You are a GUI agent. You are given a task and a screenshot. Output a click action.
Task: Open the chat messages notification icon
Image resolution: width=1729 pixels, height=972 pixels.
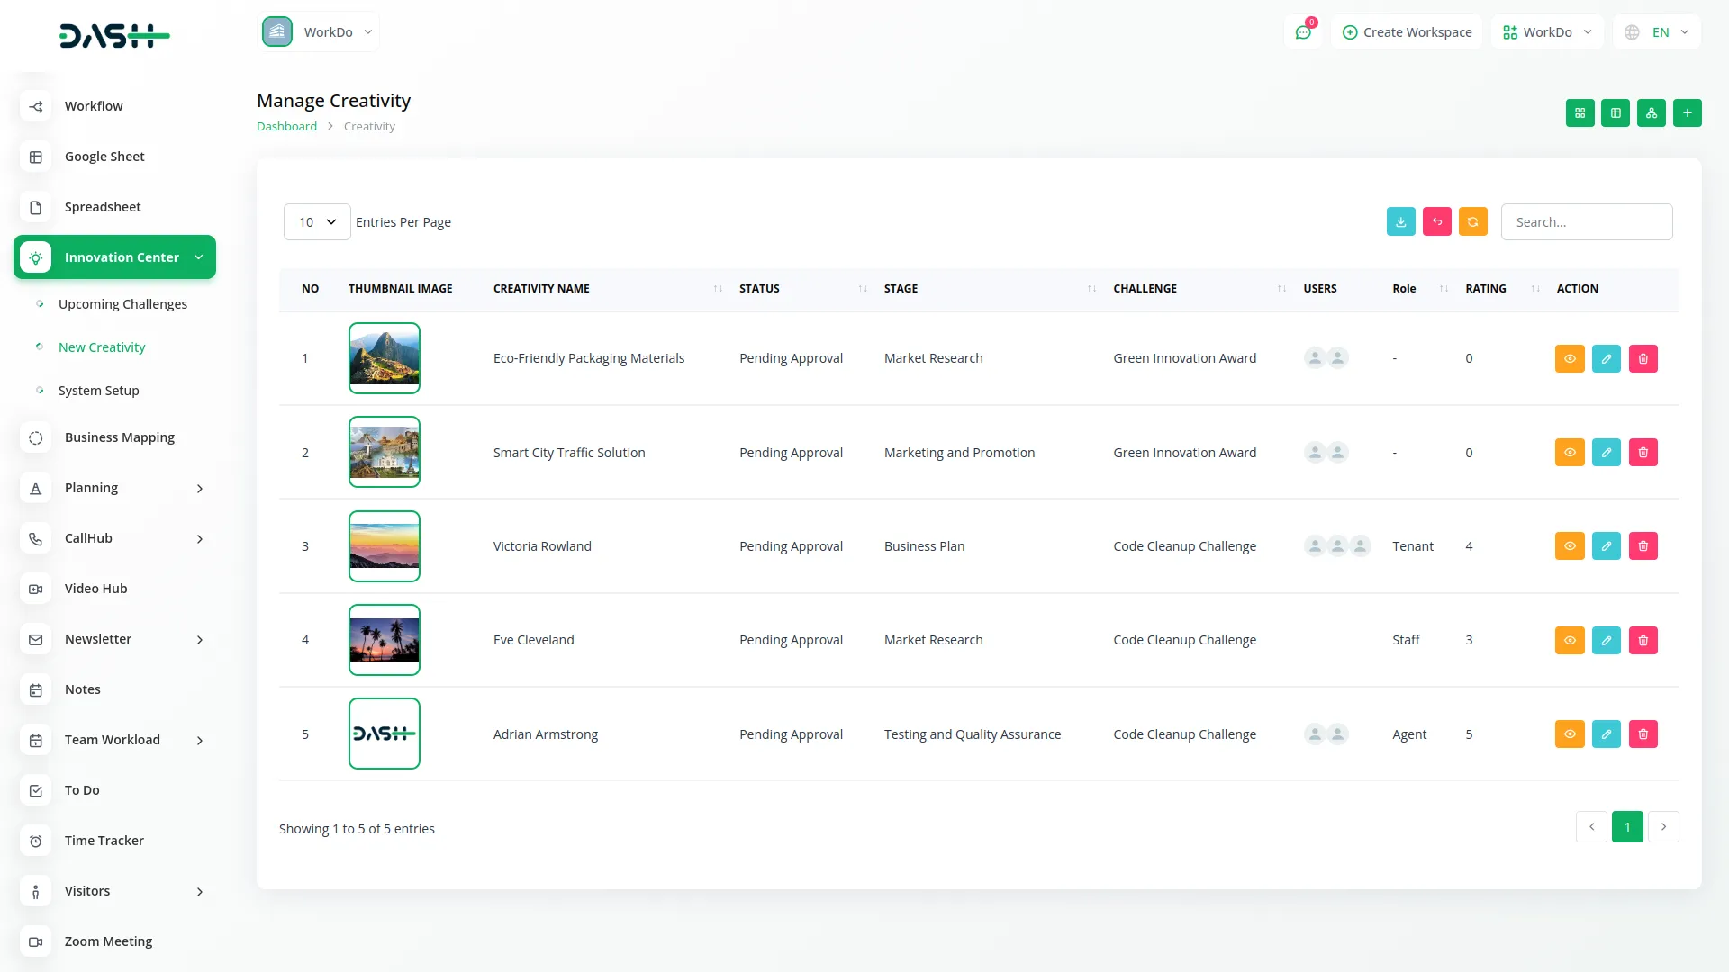click(1302, 32)
